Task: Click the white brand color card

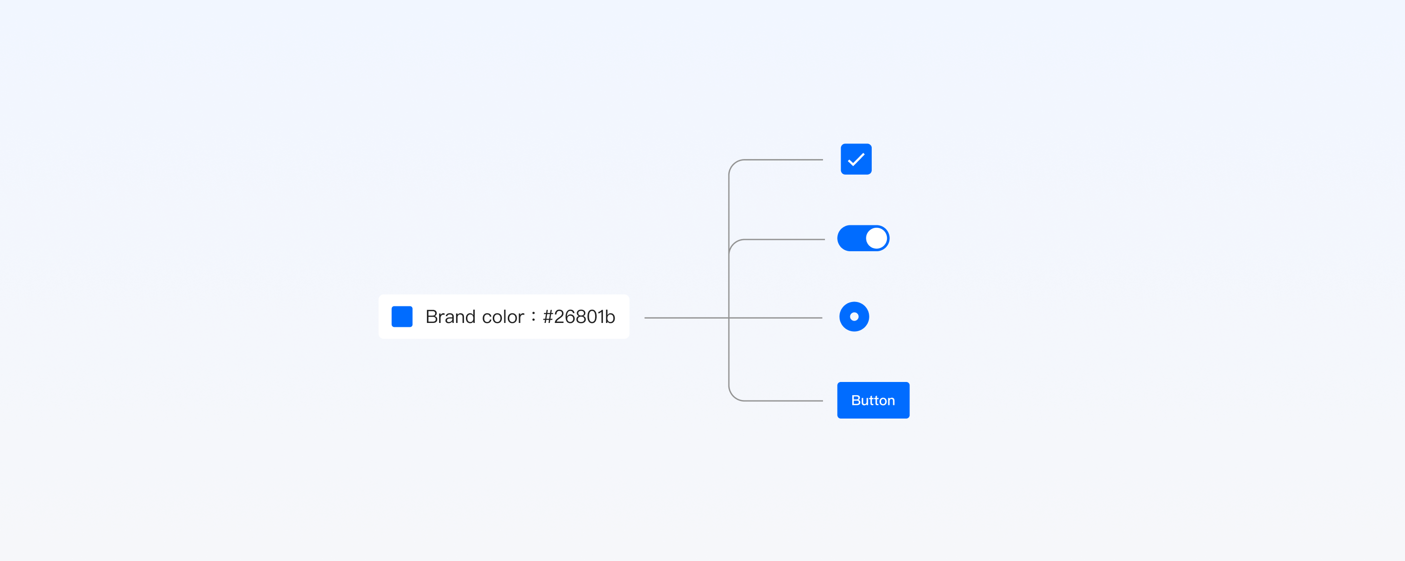Action: pyautogui.click(x=504, y=317)
